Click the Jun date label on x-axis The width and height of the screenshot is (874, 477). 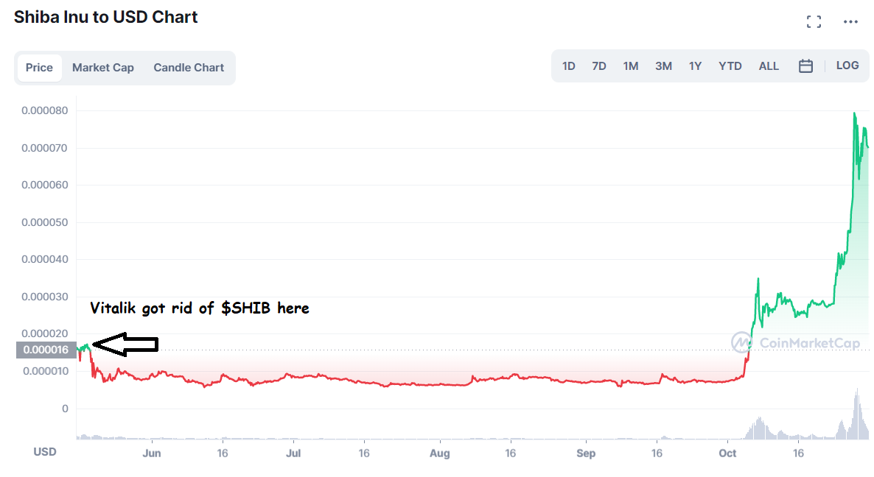tap(152, 453)
